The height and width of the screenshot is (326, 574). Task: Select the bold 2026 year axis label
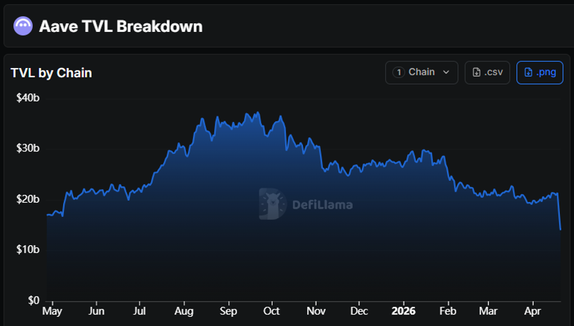tap(403, 311)
